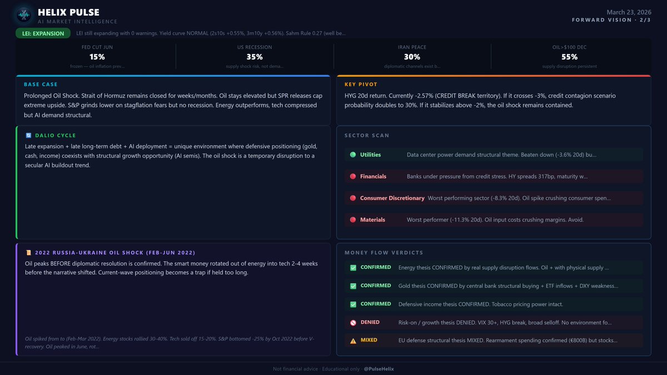Click the 'Banks under pressure' Financials description
This screenshot has width=667, height=375.
pos(497,176)
